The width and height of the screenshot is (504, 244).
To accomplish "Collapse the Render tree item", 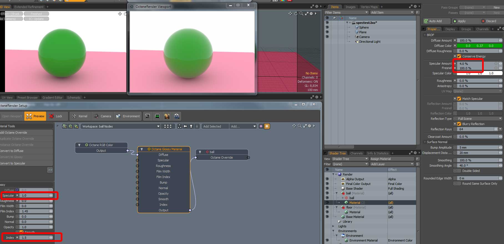I will [333, 174].
